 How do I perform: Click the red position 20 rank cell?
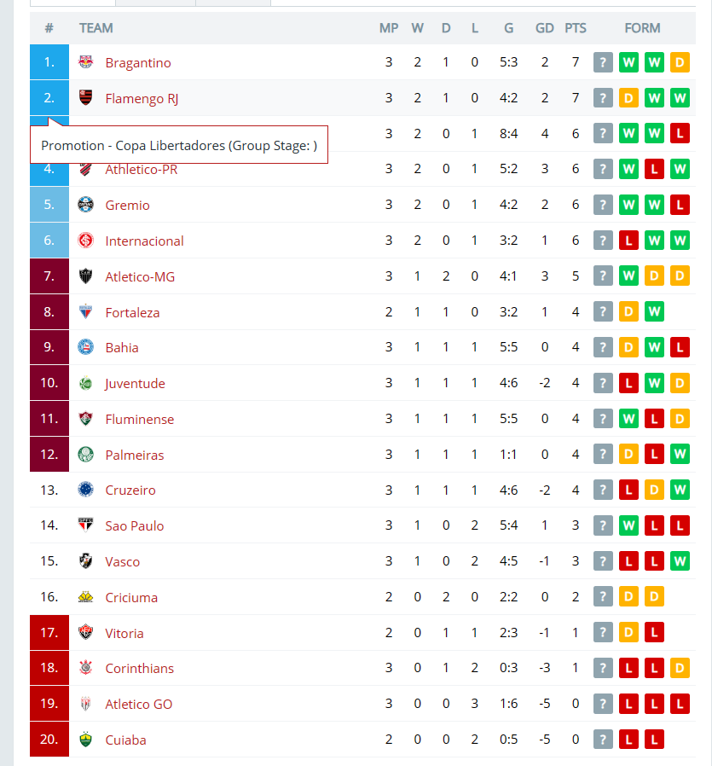point(49,740)
